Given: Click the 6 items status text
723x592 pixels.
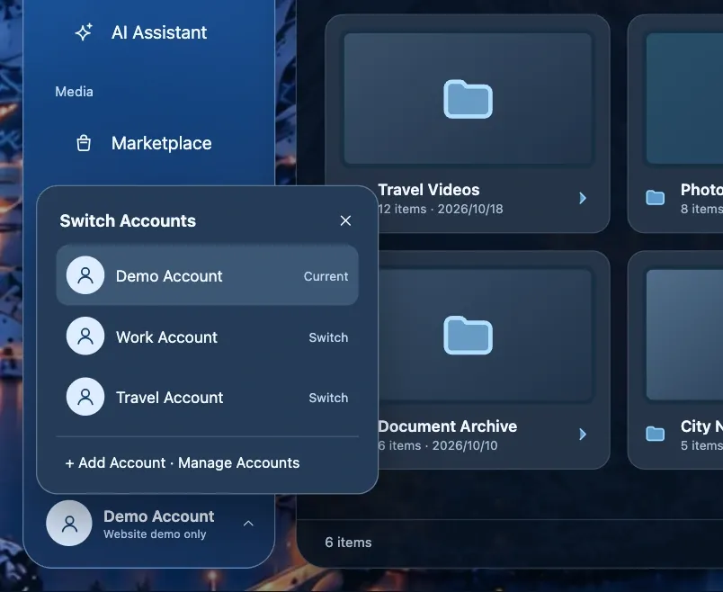Looking at the screenshot, I should [348, 543].
